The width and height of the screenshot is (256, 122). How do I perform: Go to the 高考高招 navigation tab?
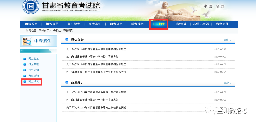95,24
